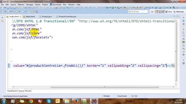Open Chrome from the taskbar
Viewport: 186px width, 104px height.
[31, 101]
